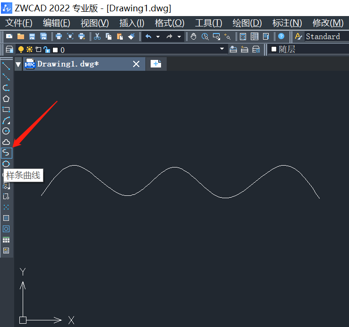Toggle layer 0 lock padlock
The image size is (349, 327).
point(47,50)
